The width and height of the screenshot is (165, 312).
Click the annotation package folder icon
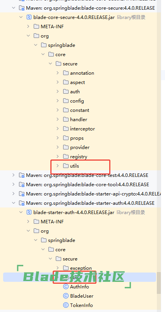[66, 73]
